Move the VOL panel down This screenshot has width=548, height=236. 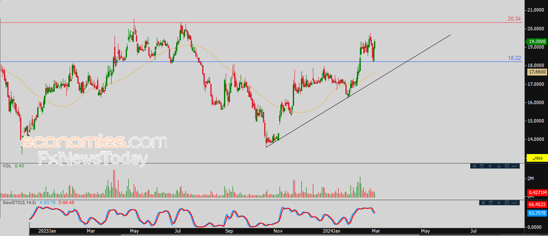(x=499, y=166)
